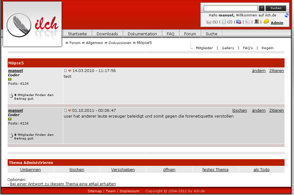Click page icon on 14.03.2010 post

point(65,70)
